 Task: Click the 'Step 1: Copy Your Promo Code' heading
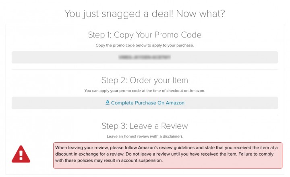click(145, 35)
